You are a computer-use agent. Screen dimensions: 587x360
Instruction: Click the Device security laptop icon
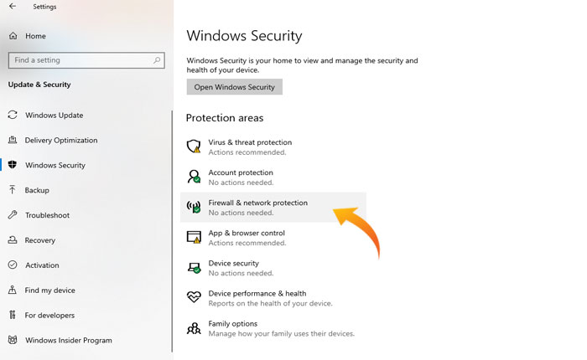point(194,267)
